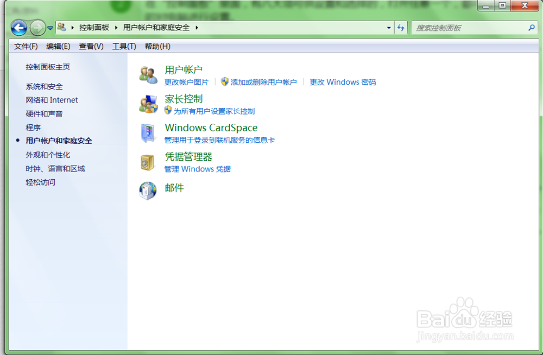Open the 凭据管理器 heading link
543x355 pixels.
click(188, 157)
